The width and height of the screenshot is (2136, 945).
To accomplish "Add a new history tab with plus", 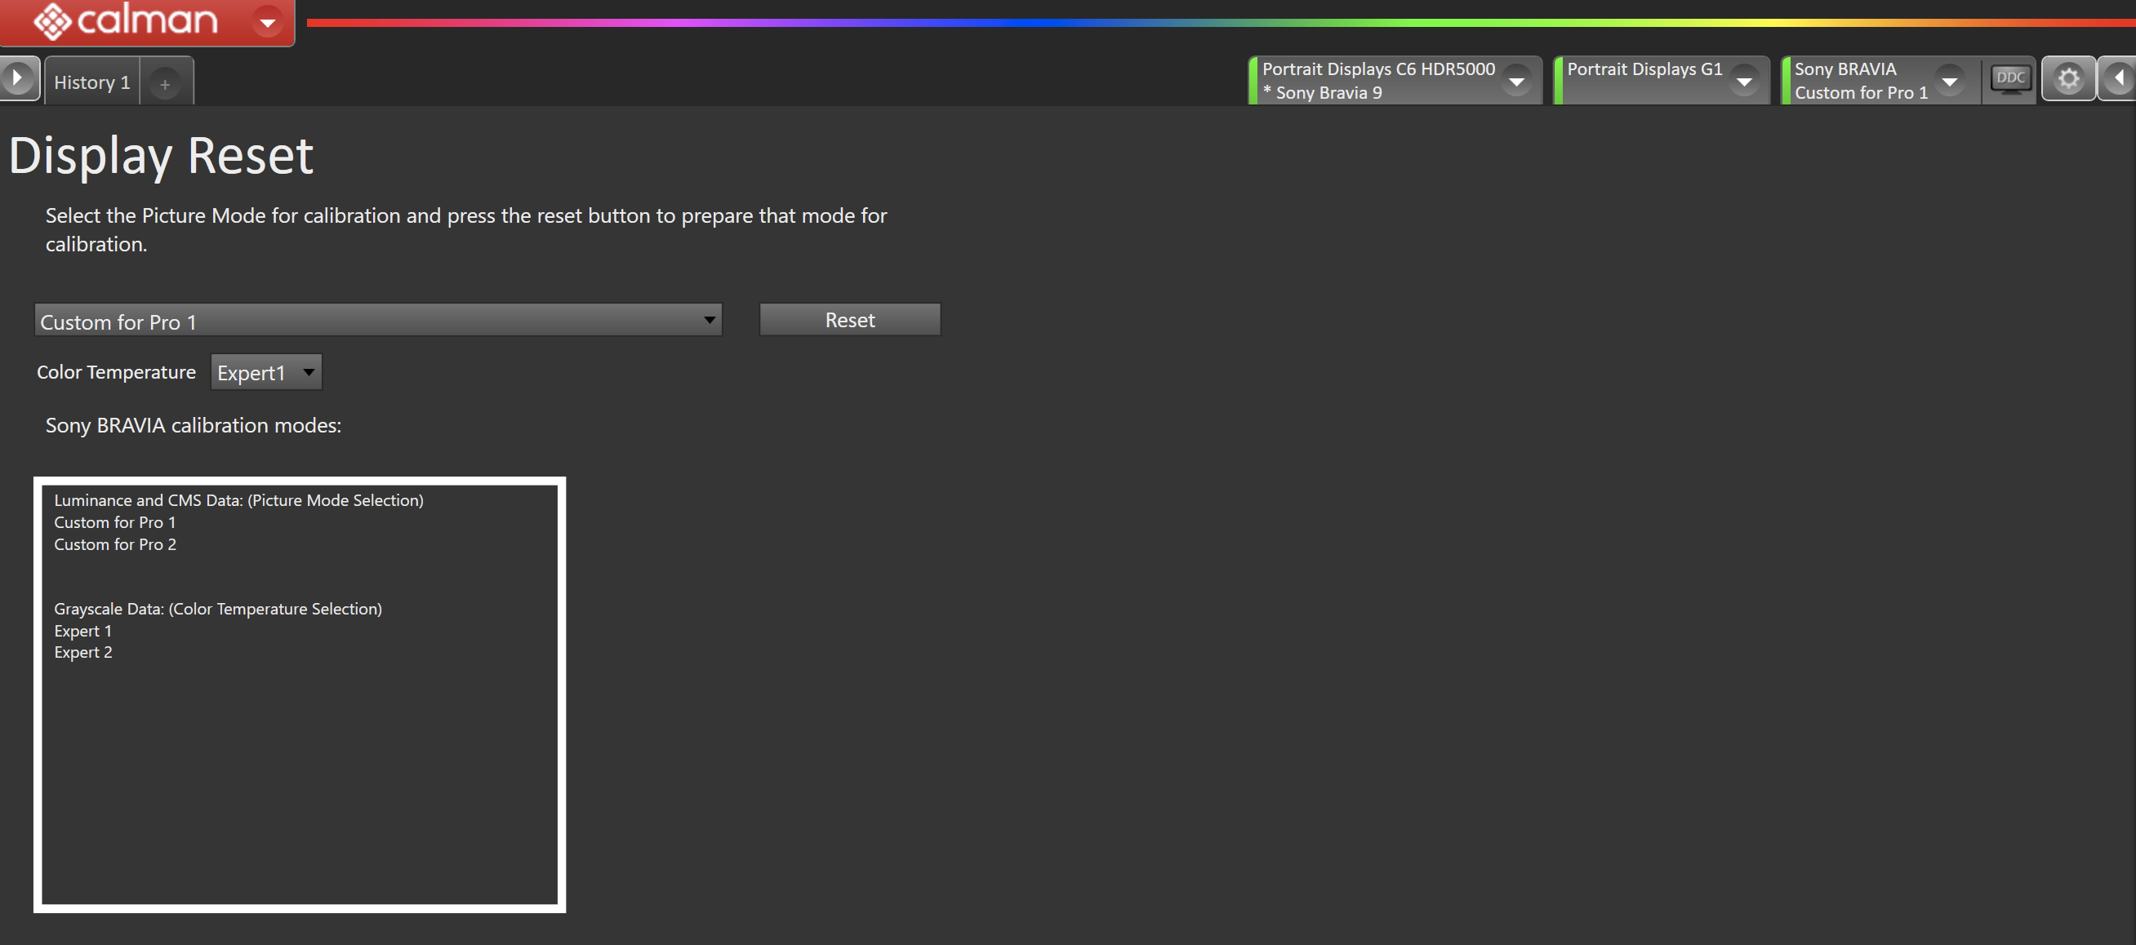I will point(165,84).
